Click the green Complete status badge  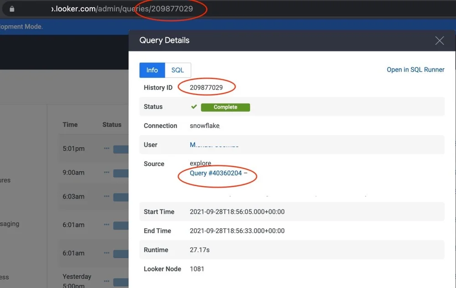[225, 107]
